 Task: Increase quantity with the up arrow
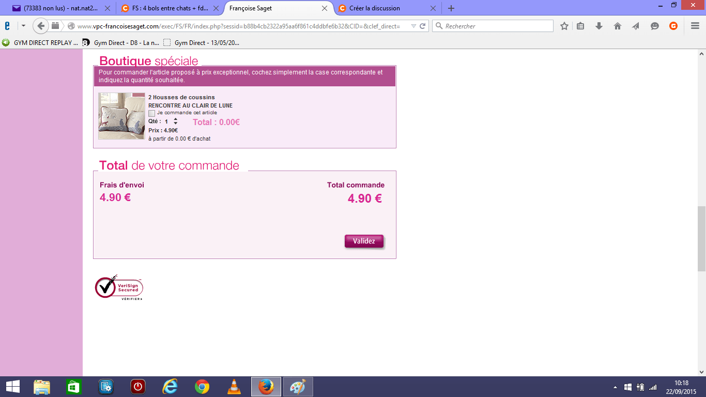pyautogui.click(x=176, y=119)
